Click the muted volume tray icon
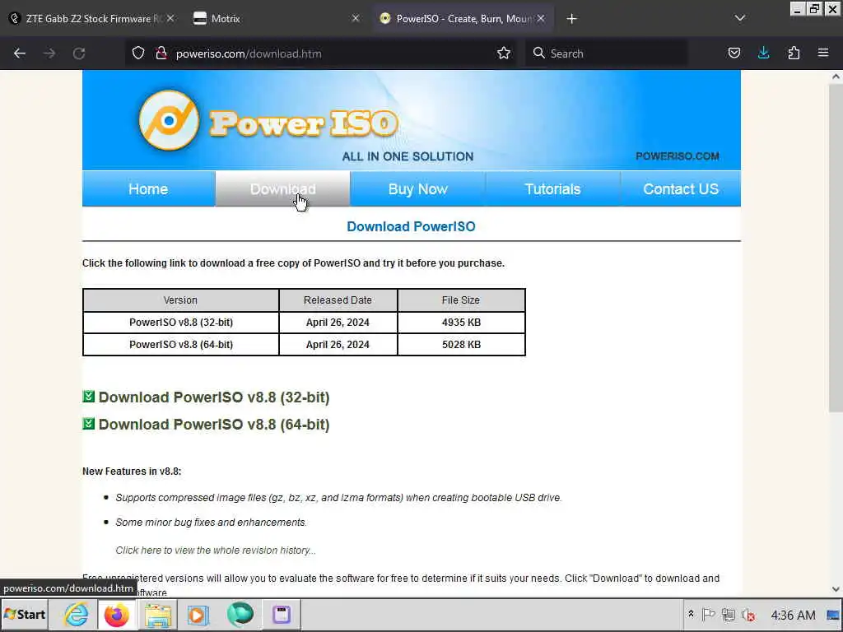Image resolution: width=843 pixels, height=632 pixels. click(748, 614)
